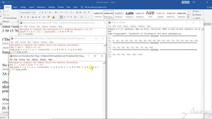Viewport: 212px width, 119px height.
Task: Open the underline style dropdown arrow
Action: tap(30, 17)
